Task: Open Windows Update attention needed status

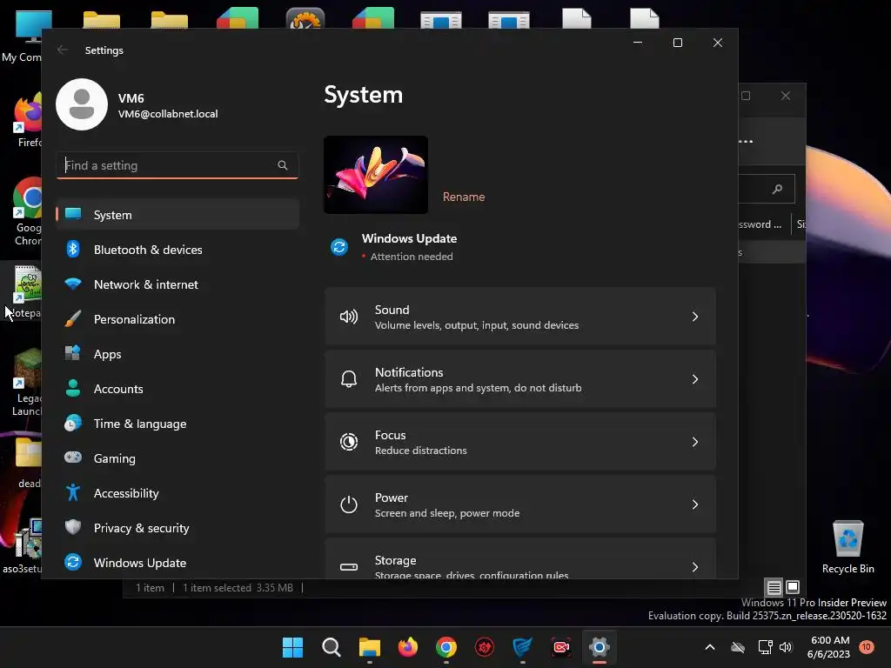Action: click(409, 247)
